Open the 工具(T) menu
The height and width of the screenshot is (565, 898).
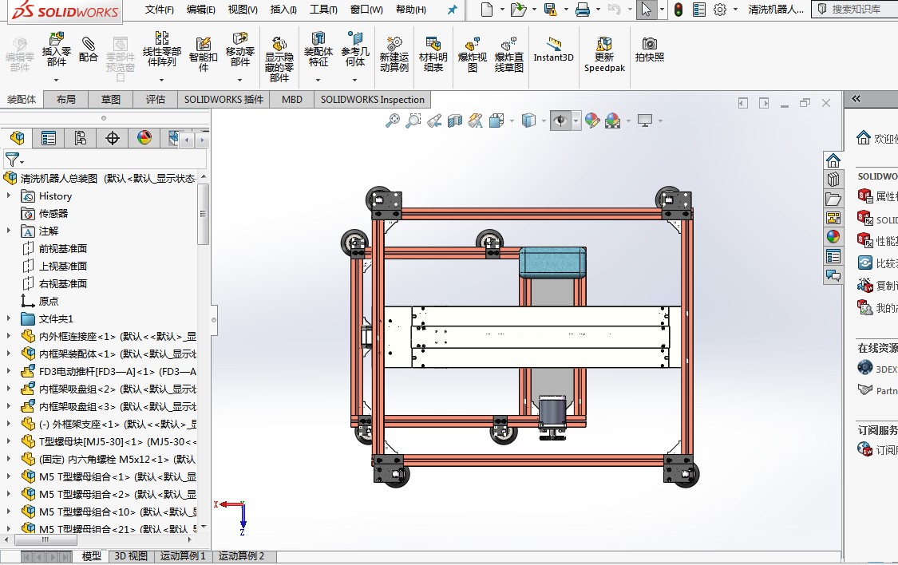pos(323,9)
